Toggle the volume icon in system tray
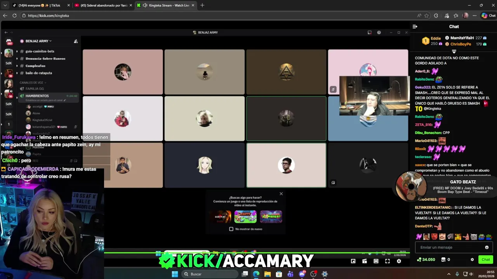Viewport: 497px width, 279px height. [471, 274]
